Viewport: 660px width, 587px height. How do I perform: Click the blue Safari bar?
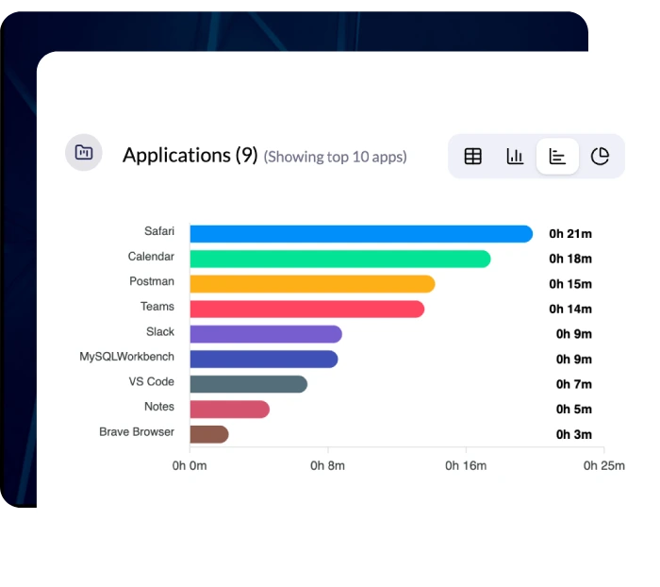tap(361, 234)
